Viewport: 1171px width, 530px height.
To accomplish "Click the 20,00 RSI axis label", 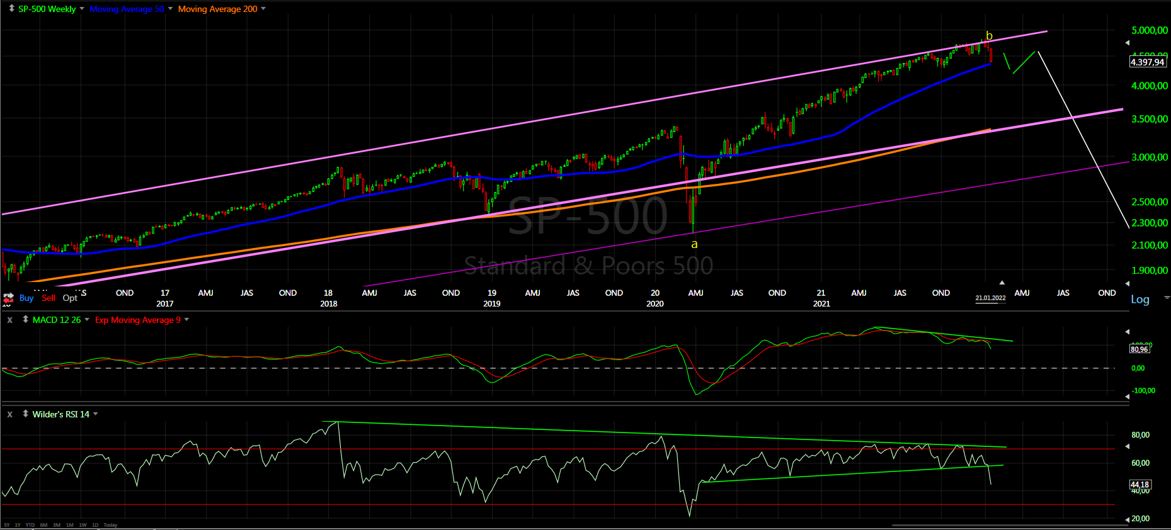I will (1141, 519).
